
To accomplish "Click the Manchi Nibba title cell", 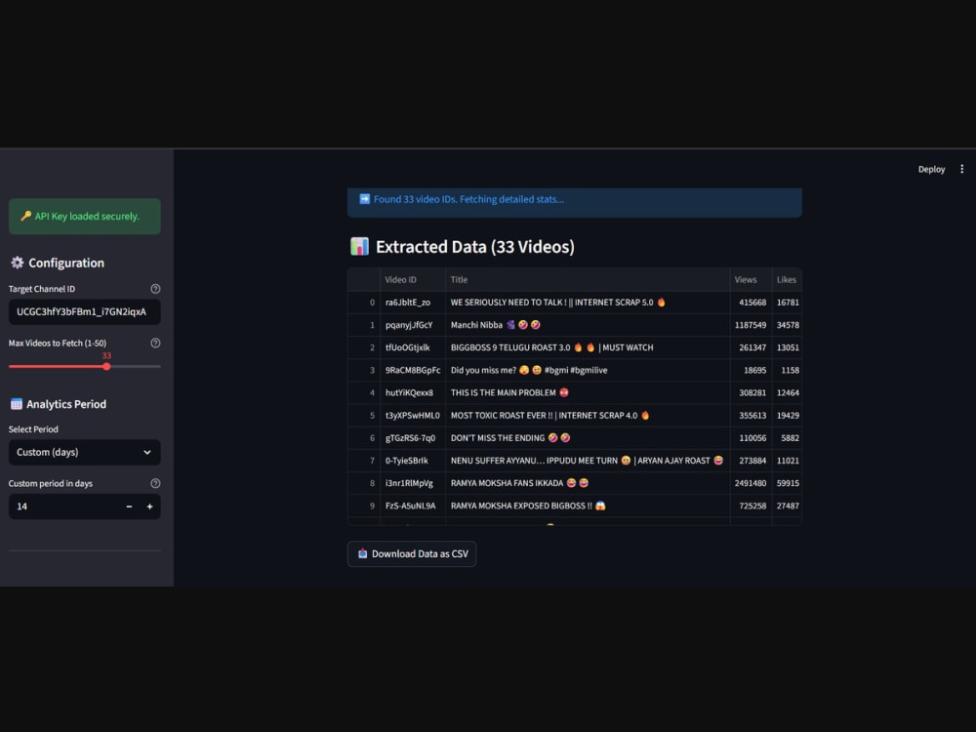I will click(587, 325).
